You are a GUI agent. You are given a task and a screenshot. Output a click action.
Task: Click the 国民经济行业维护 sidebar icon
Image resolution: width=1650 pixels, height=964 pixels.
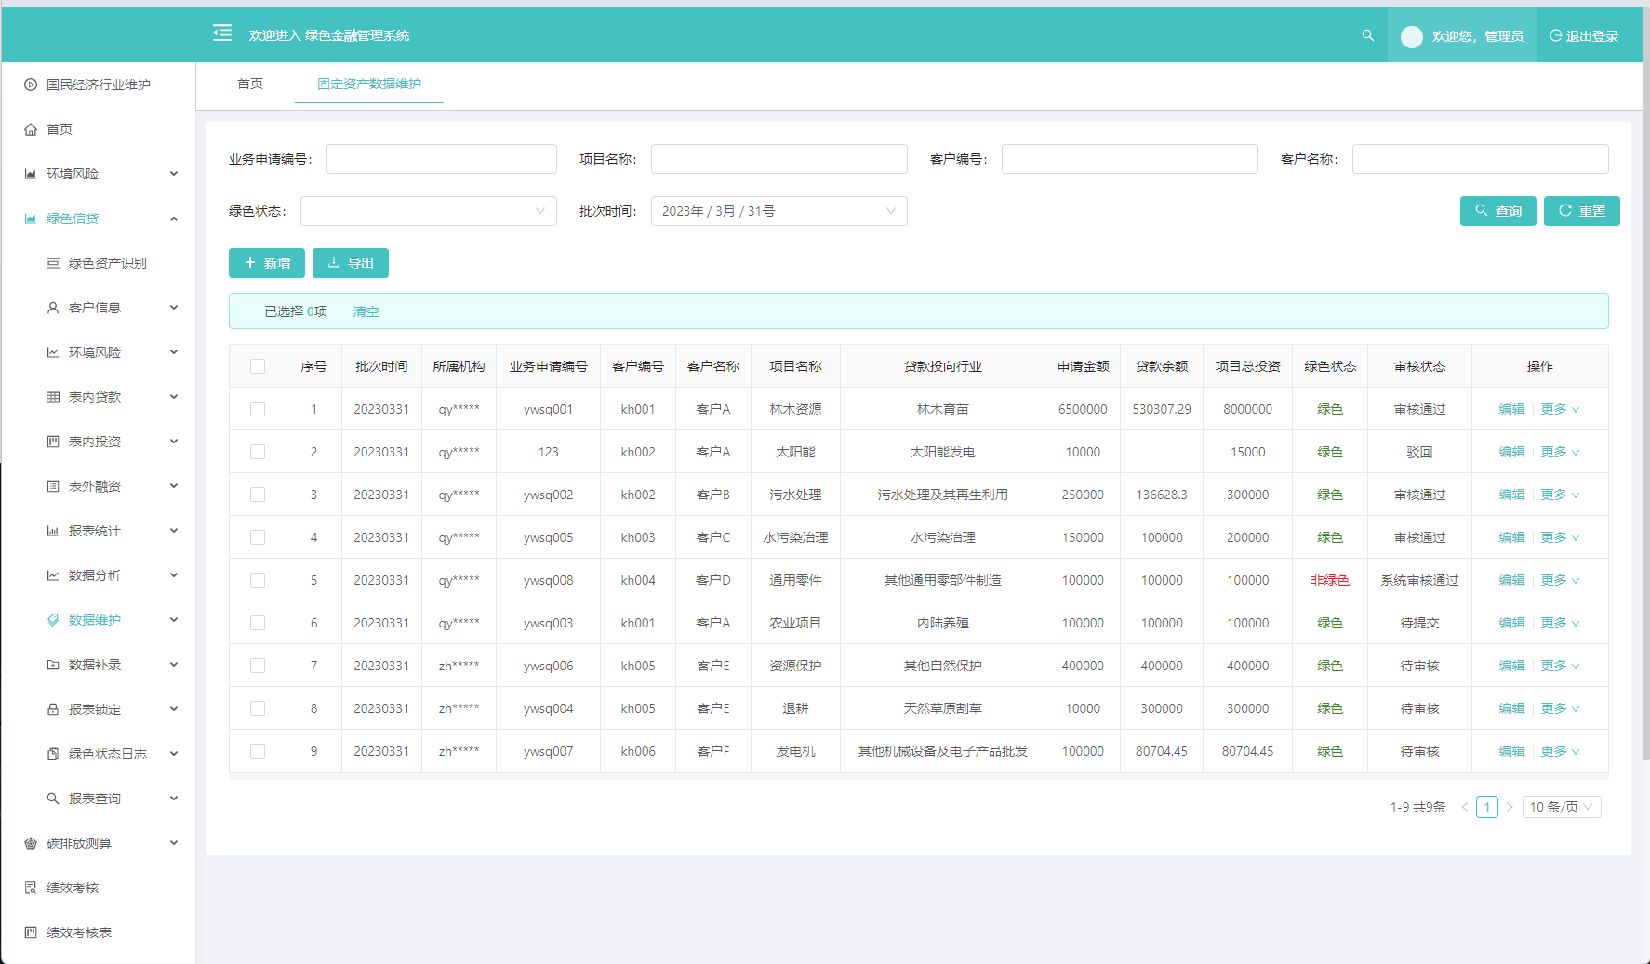coord(31,85)
